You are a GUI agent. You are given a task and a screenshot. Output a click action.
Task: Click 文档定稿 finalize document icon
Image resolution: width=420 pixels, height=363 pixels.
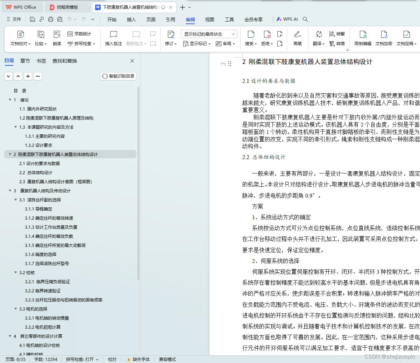tap(406, 35)
